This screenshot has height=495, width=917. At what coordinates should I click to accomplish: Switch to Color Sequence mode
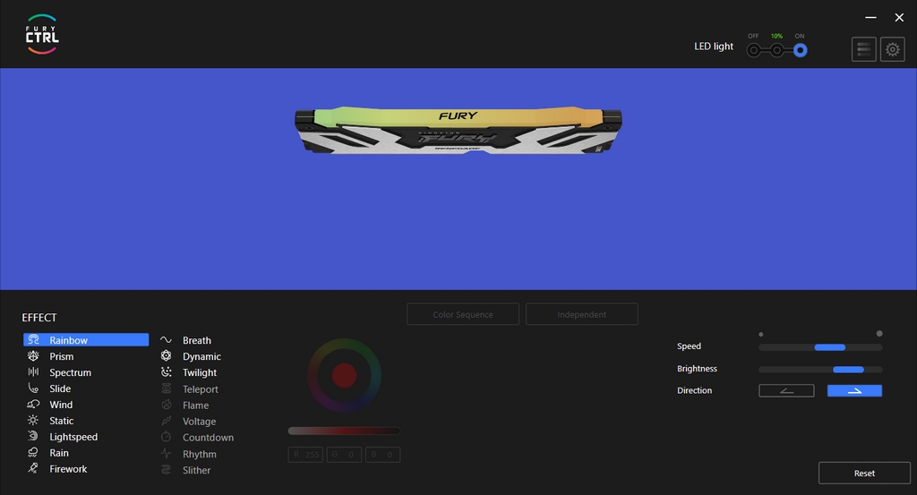463,314
